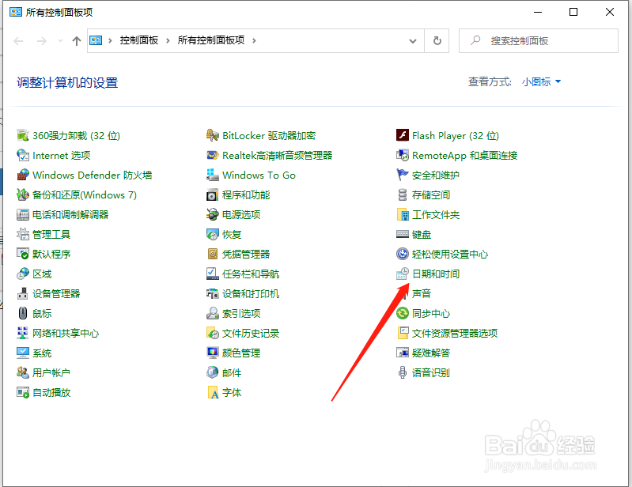Open the 网络和共享中心 icon
Screen dimensions: 632x487
click(23, 333)
